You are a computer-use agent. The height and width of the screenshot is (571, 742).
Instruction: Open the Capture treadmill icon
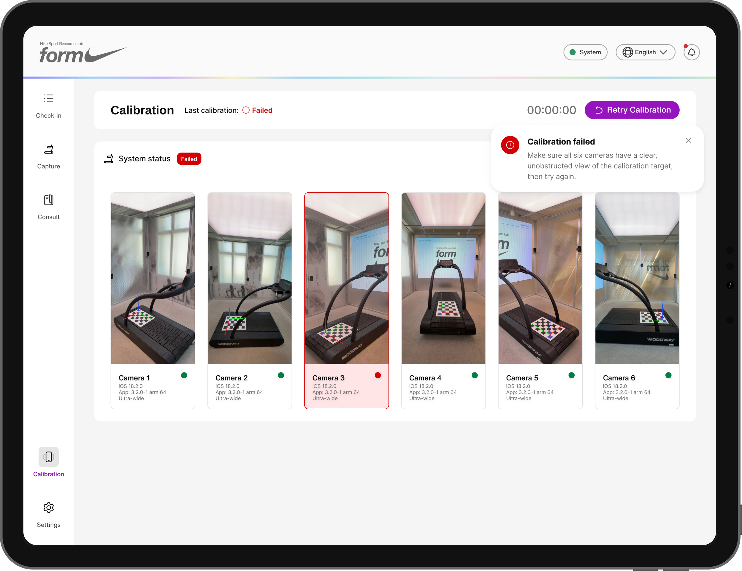pyautogui.click(x=49, y=149)
